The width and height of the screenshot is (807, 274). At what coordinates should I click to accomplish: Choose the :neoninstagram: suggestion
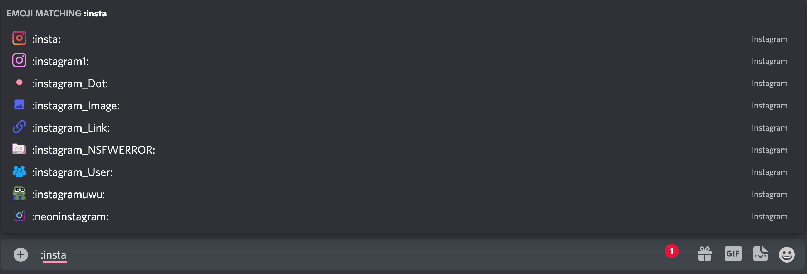[x=402, y=216]
